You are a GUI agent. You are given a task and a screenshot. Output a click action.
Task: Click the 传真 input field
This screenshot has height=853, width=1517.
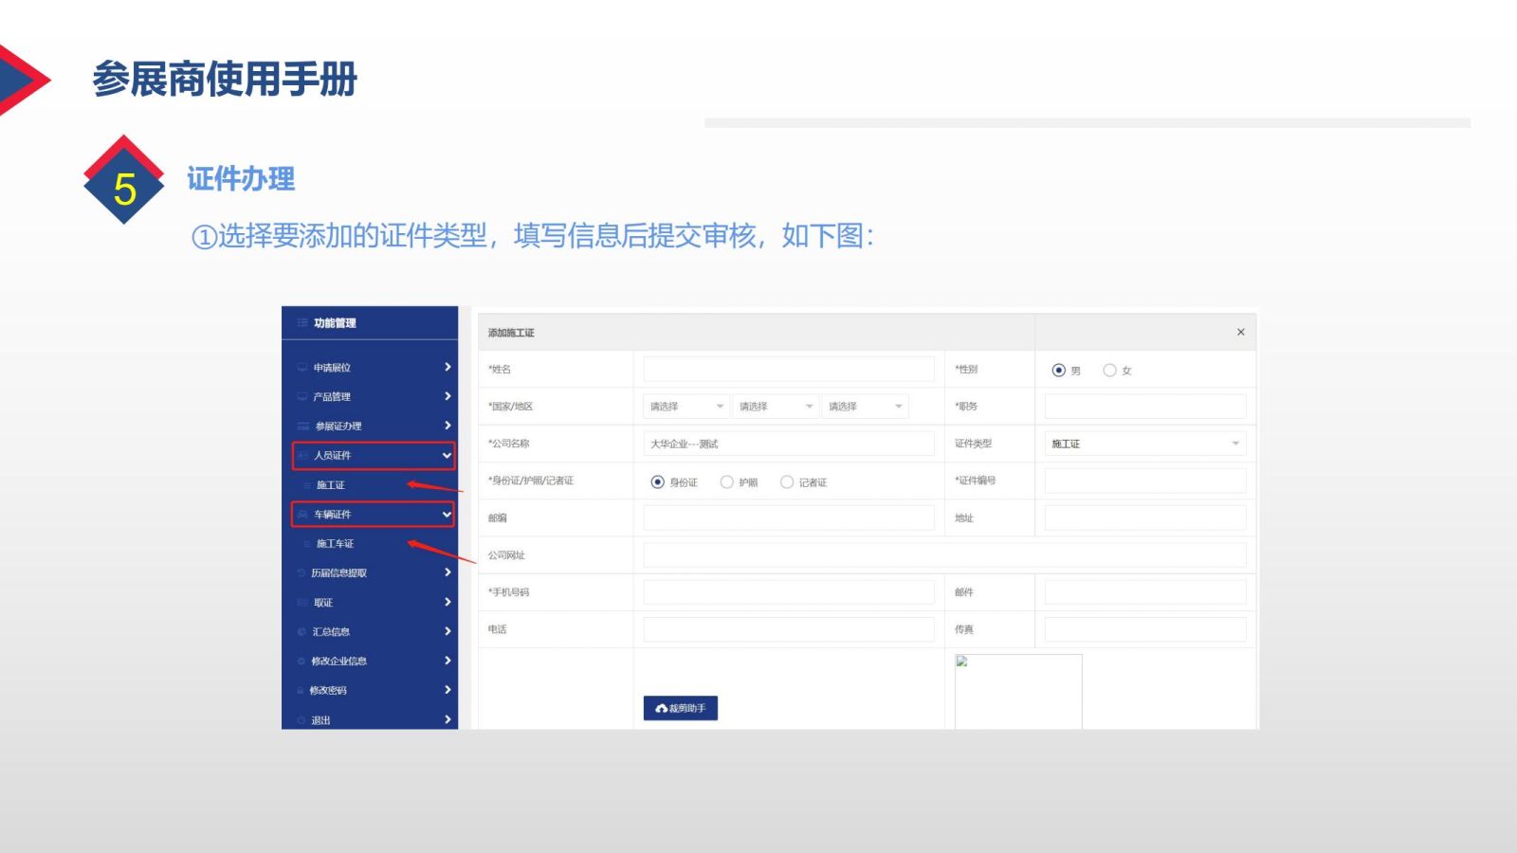tap(1145, 629)
